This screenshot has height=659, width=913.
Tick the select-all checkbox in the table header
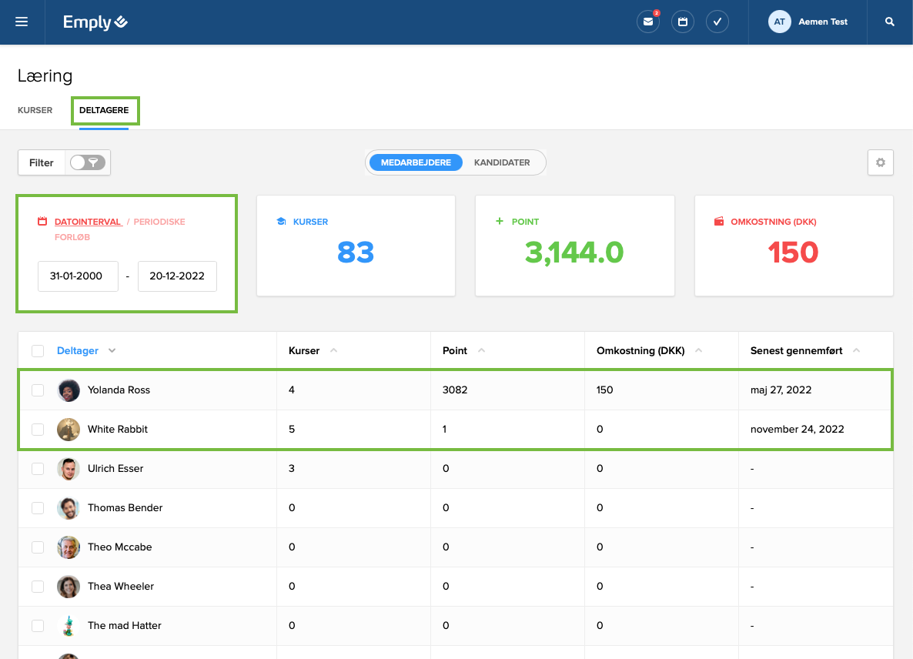pos(38,351)
